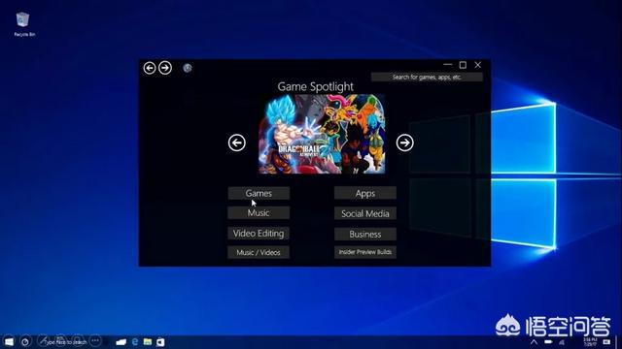Show the next Game Spotlight item
Screen dimensions: 622x349
coord(404,143)
